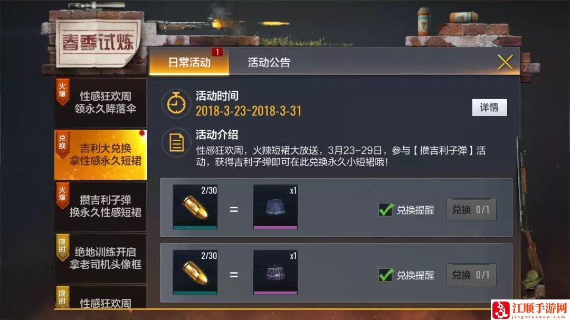Open 性感狂欢周 领永久降落伞 sidebar entry
Viewport: 570px width, 320px height.
point(101,102)
